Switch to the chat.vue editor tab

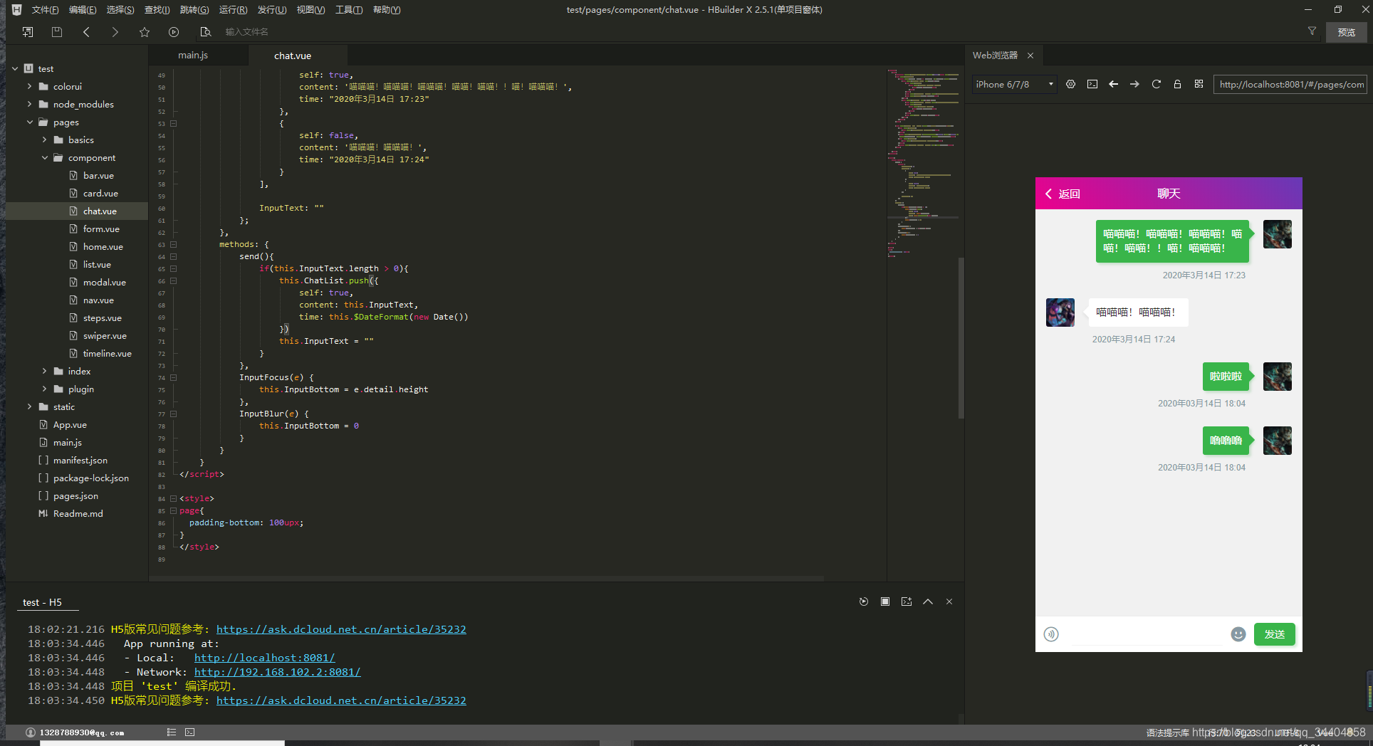(x=293, y=56)
